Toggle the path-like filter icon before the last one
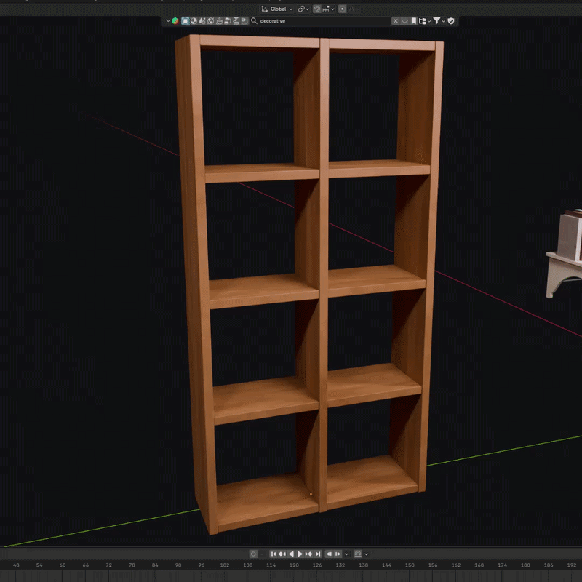This screenshot has width=582, height=582. pos(236,21)
